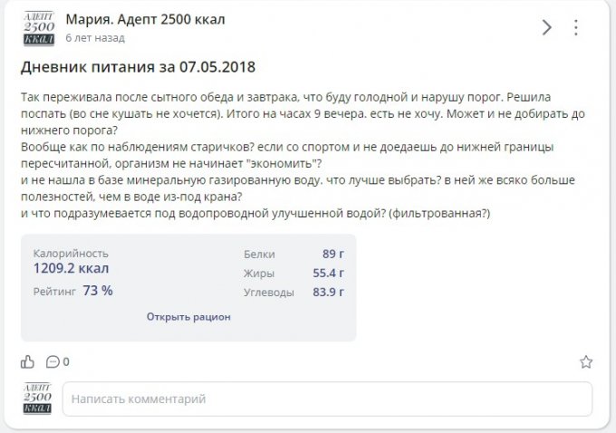616x433 pixels.
Task: Click the comment count number 0
Action: click(x=66, y=361)
